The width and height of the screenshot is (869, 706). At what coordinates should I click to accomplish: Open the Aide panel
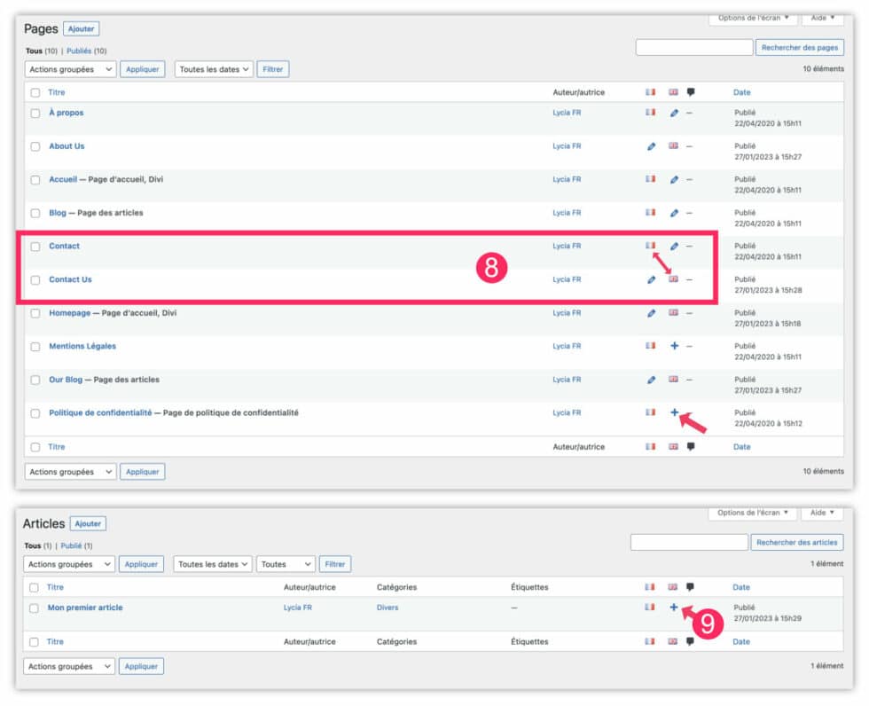coord(822,16)
